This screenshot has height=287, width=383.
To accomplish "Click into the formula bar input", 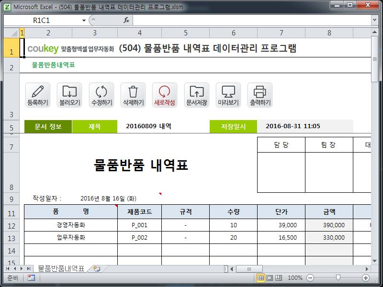I will click(252, 20).
